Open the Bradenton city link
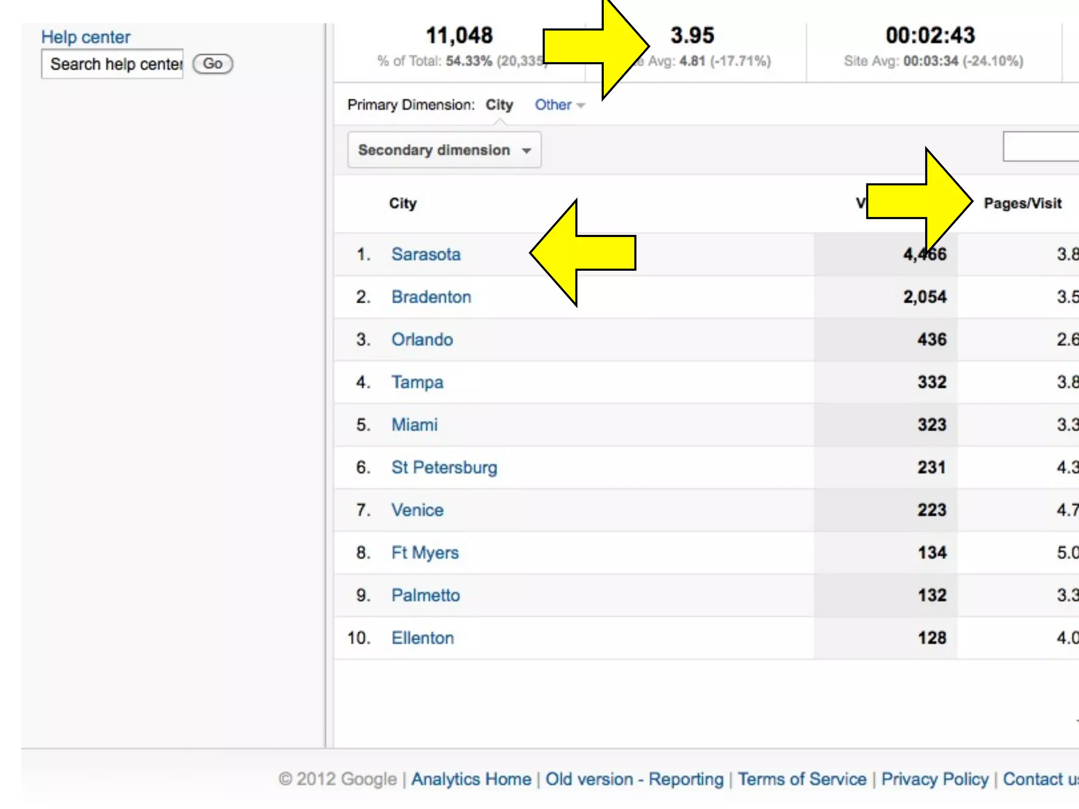This screenshot has height=809, width=1079. (431, 297)
